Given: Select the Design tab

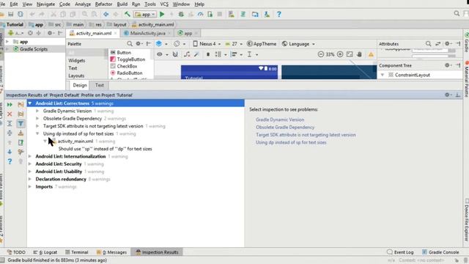Looking at the screenshot, I should coord(80,85).
